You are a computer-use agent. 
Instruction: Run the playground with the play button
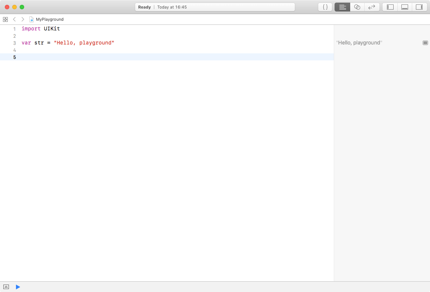coord(18,287)
